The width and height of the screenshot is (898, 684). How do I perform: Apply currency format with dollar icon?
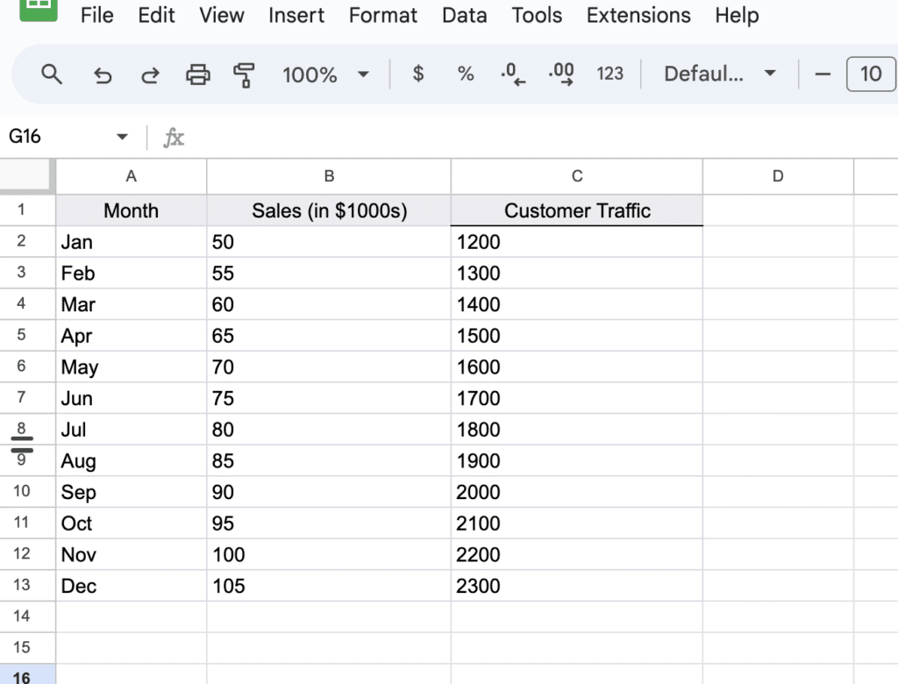pos(418,74)
